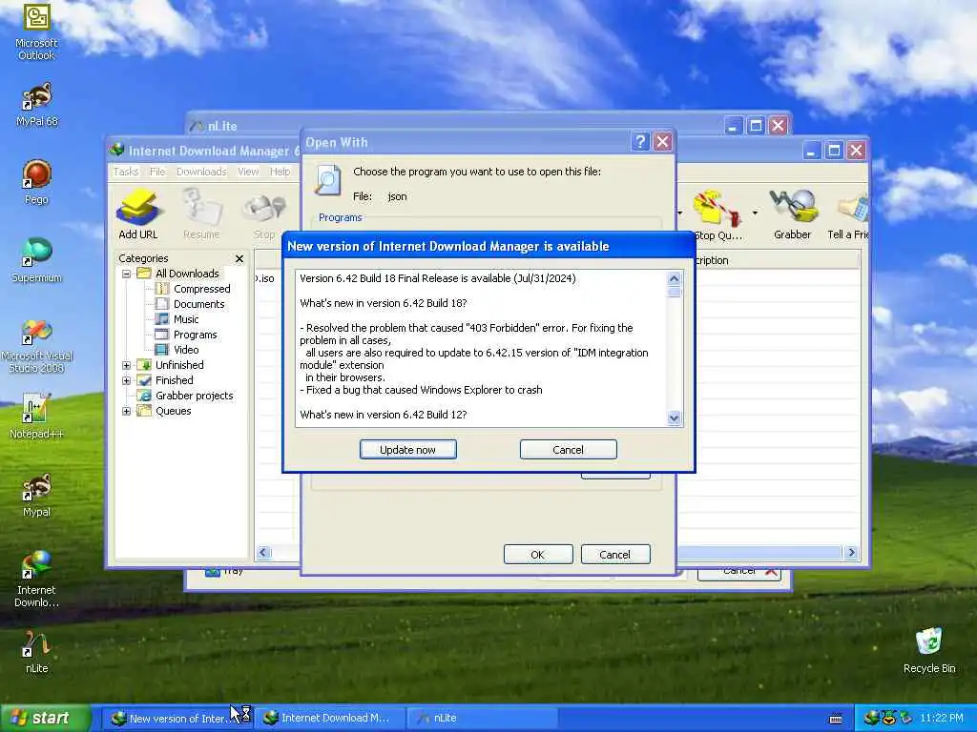Screen dimensions: 977x732
Task: Maximize the nLite window
Action: (756, 126)
